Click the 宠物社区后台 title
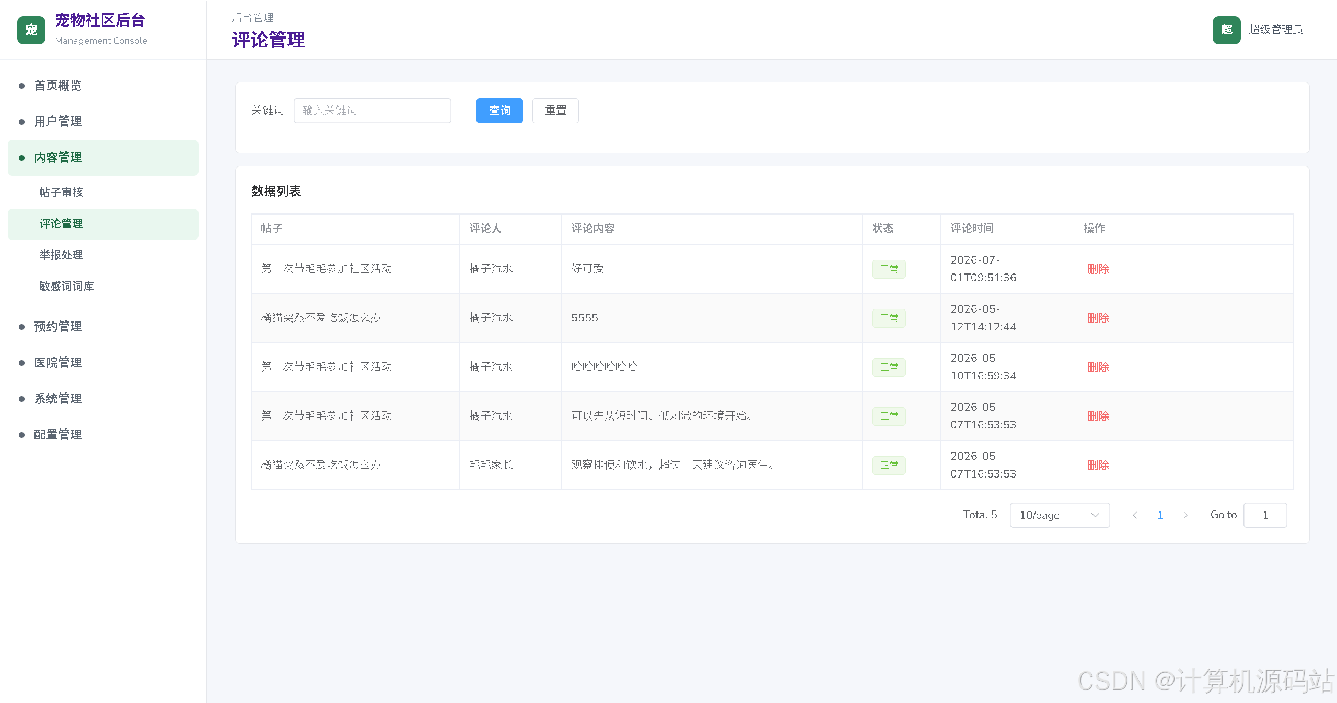 tap(100, 20)
